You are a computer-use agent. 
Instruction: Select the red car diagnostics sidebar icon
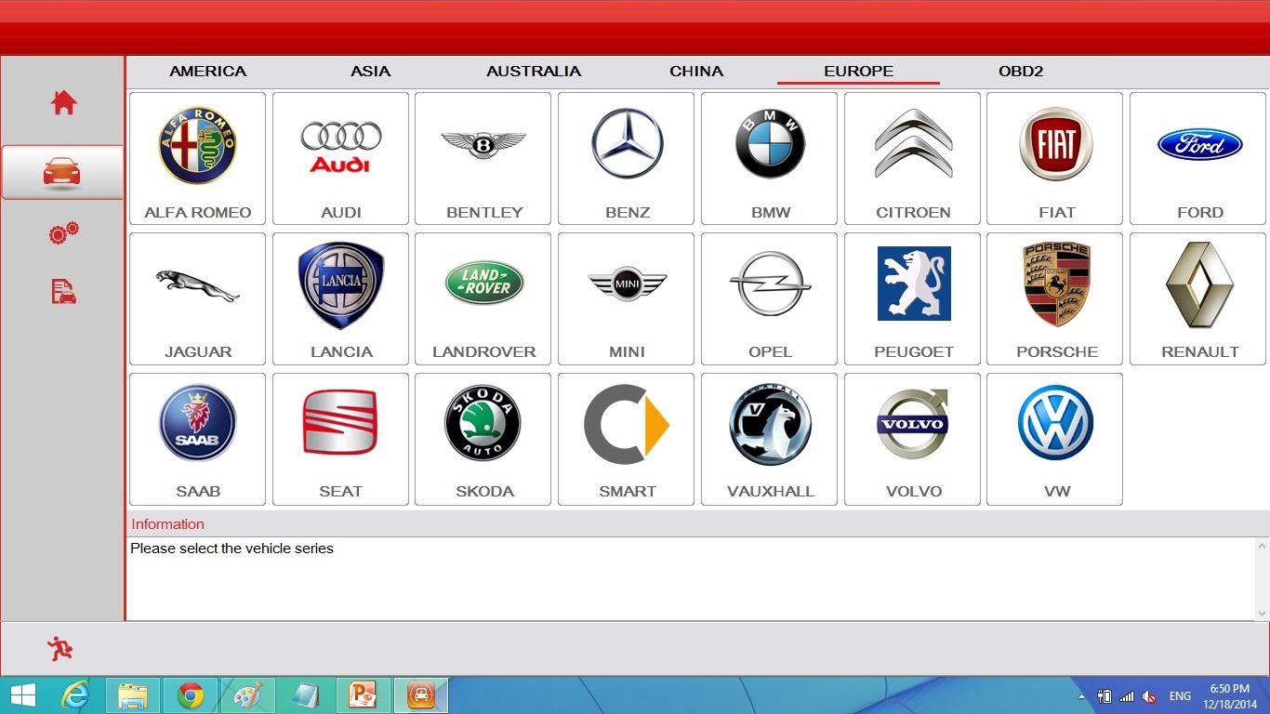[x=62, y=172]
